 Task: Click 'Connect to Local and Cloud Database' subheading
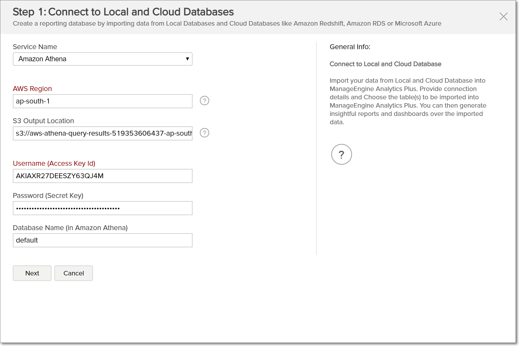click(x=386, y=64)
